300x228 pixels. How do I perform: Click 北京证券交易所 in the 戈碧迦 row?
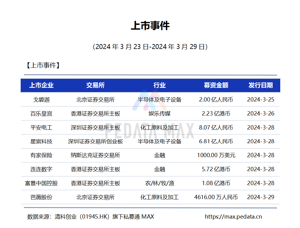click(x=95, y=99)
